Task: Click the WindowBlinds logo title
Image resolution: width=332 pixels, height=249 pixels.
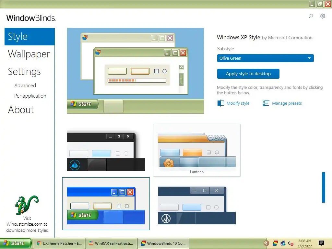Action: click(x=31, y=18)
